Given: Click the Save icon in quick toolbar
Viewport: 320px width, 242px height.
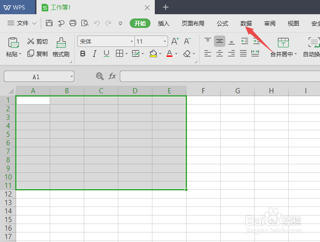Looking at the screenshot, I should point(49,23).
